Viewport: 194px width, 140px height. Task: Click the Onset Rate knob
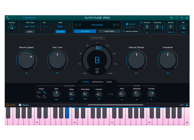tap(85, 95)
